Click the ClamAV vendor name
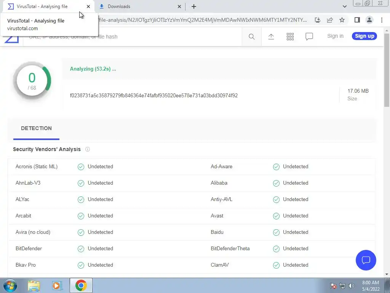This screenshot has width=390, height=293. 220,265
